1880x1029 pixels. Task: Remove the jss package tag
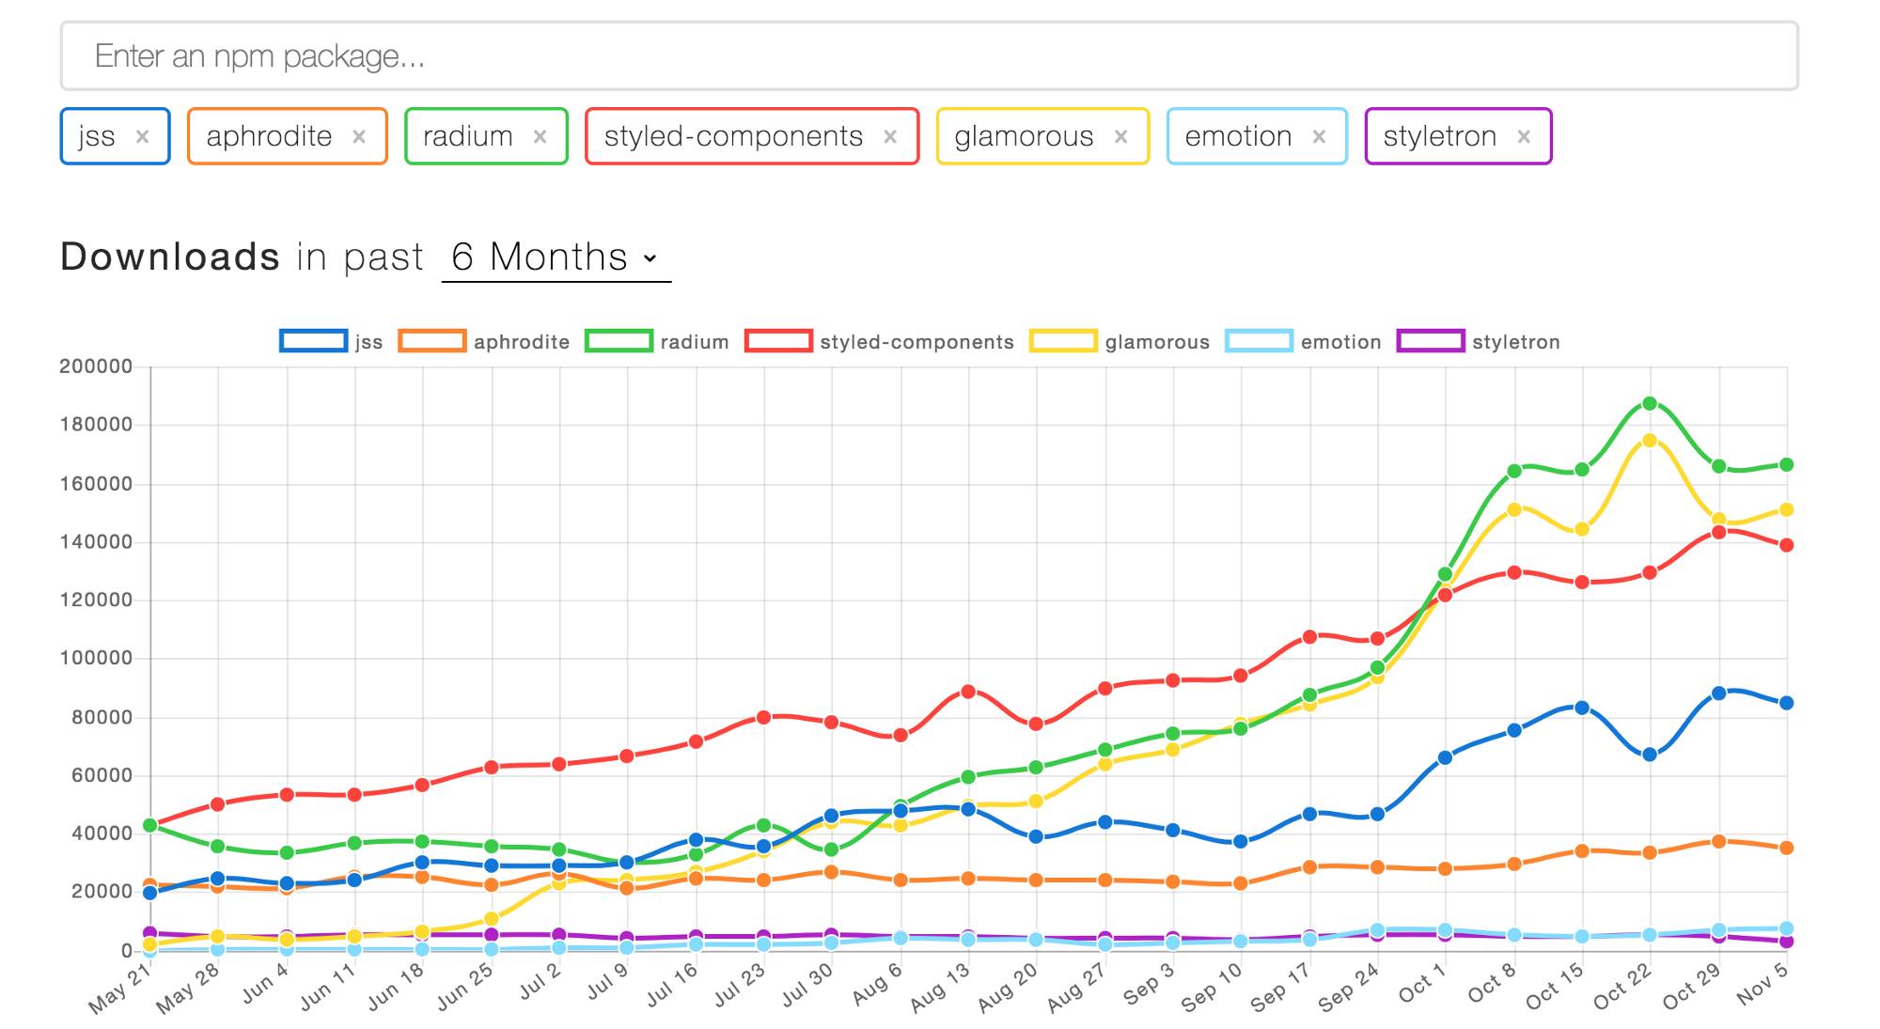[142, 137]
